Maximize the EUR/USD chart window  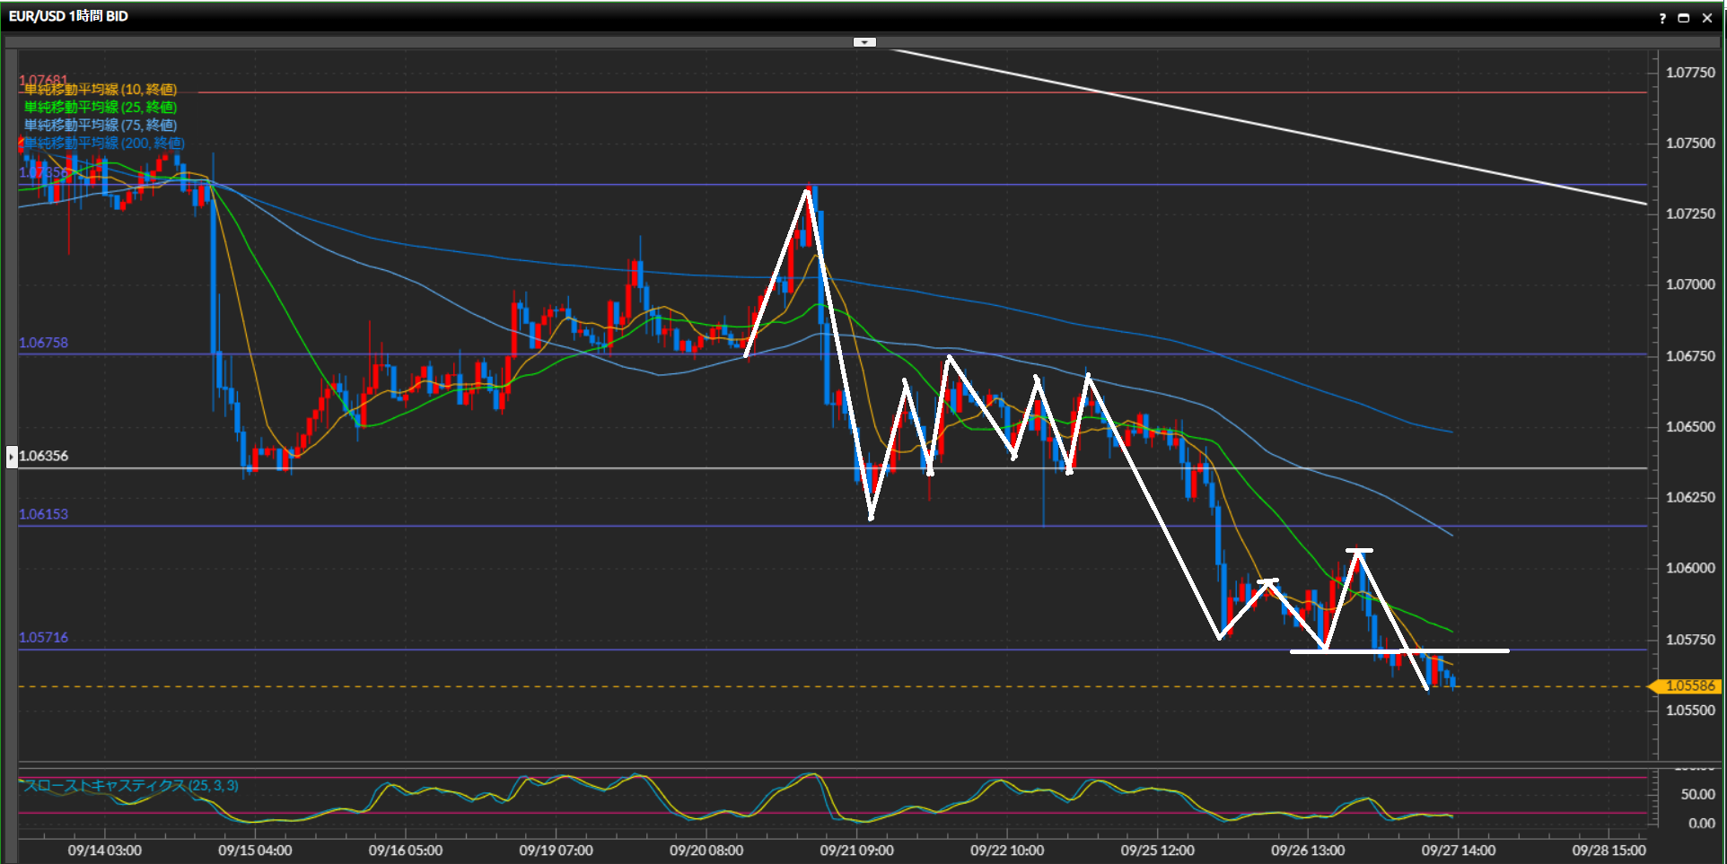(1684, 18)
